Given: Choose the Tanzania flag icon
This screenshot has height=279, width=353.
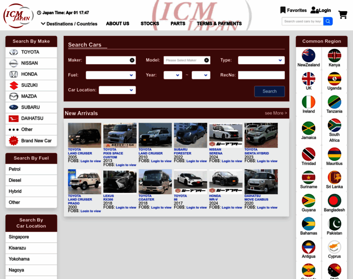Looking at the screenshot, I should [x=334, y=102].
